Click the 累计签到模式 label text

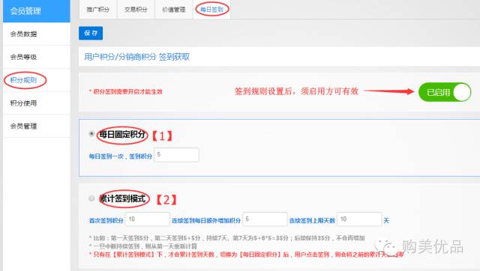click(x=123, y=199)
